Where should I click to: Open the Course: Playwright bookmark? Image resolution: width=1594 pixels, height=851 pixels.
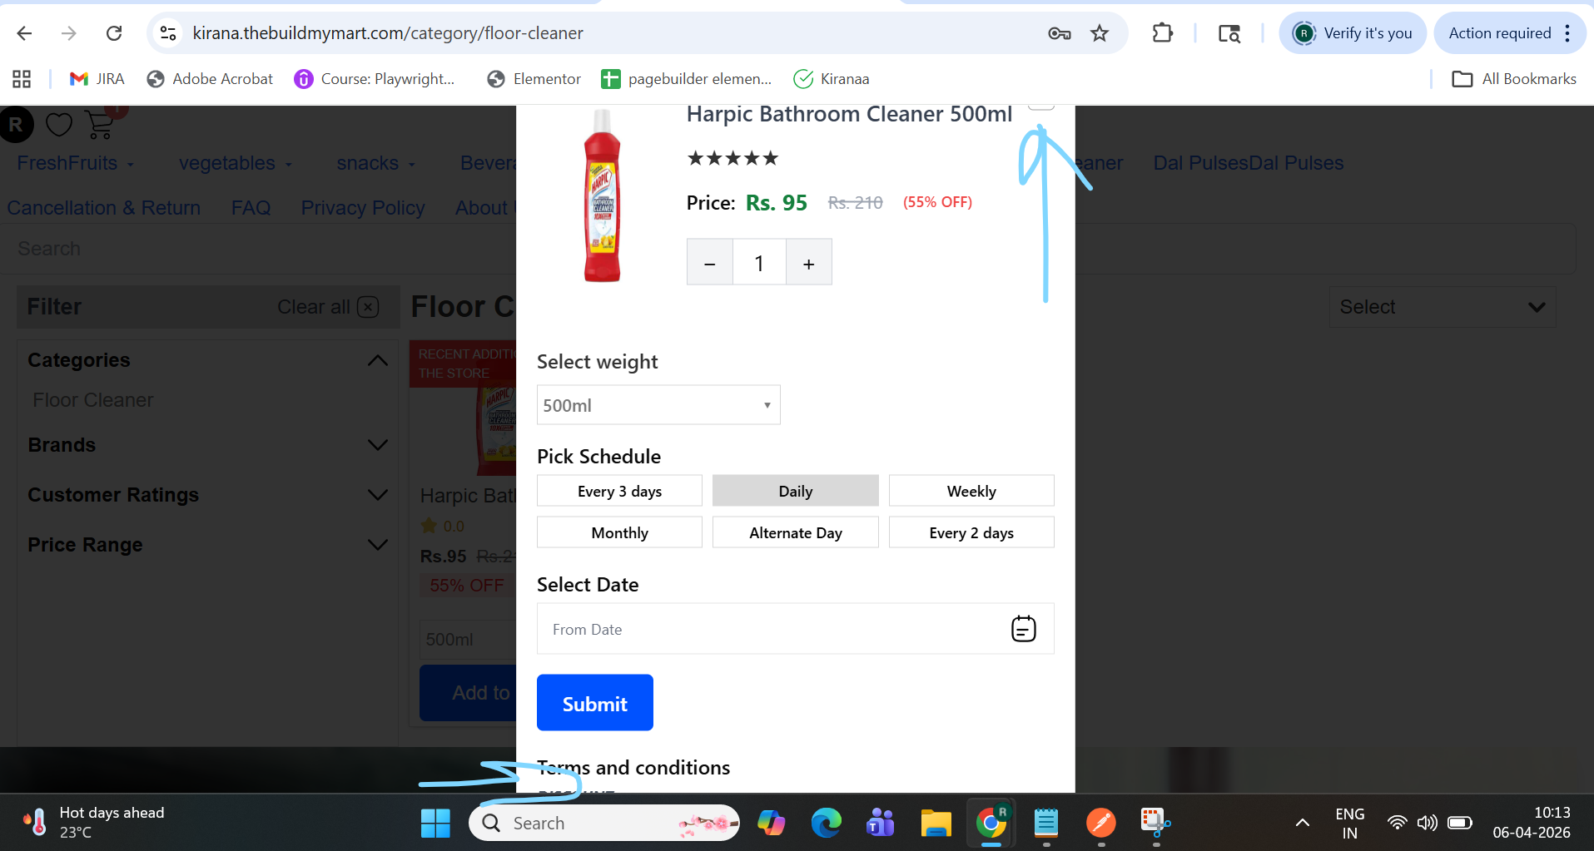375,79
